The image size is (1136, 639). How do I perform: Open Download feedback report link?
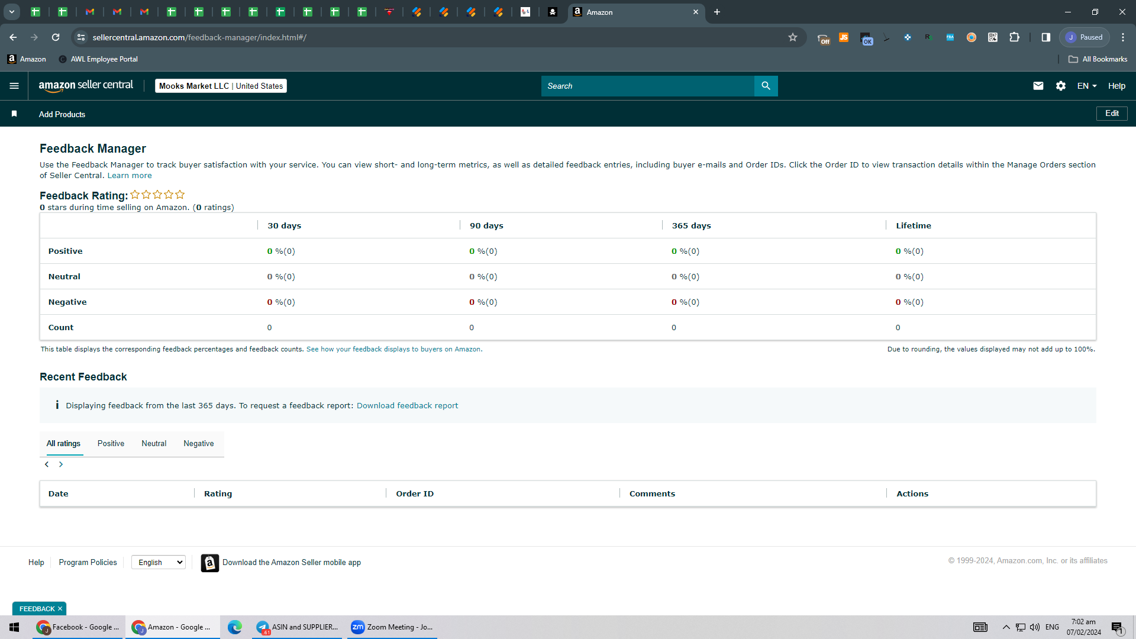click(x=407, y=405)
